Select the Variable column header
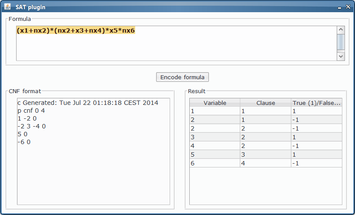 click(x=215, y=103)
